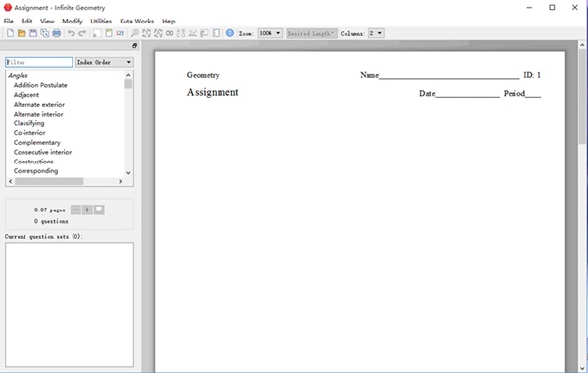This screenshot has width=588, height=373.
Task: Click the comment flag icon in the toolbar
Action: (204, 33)
